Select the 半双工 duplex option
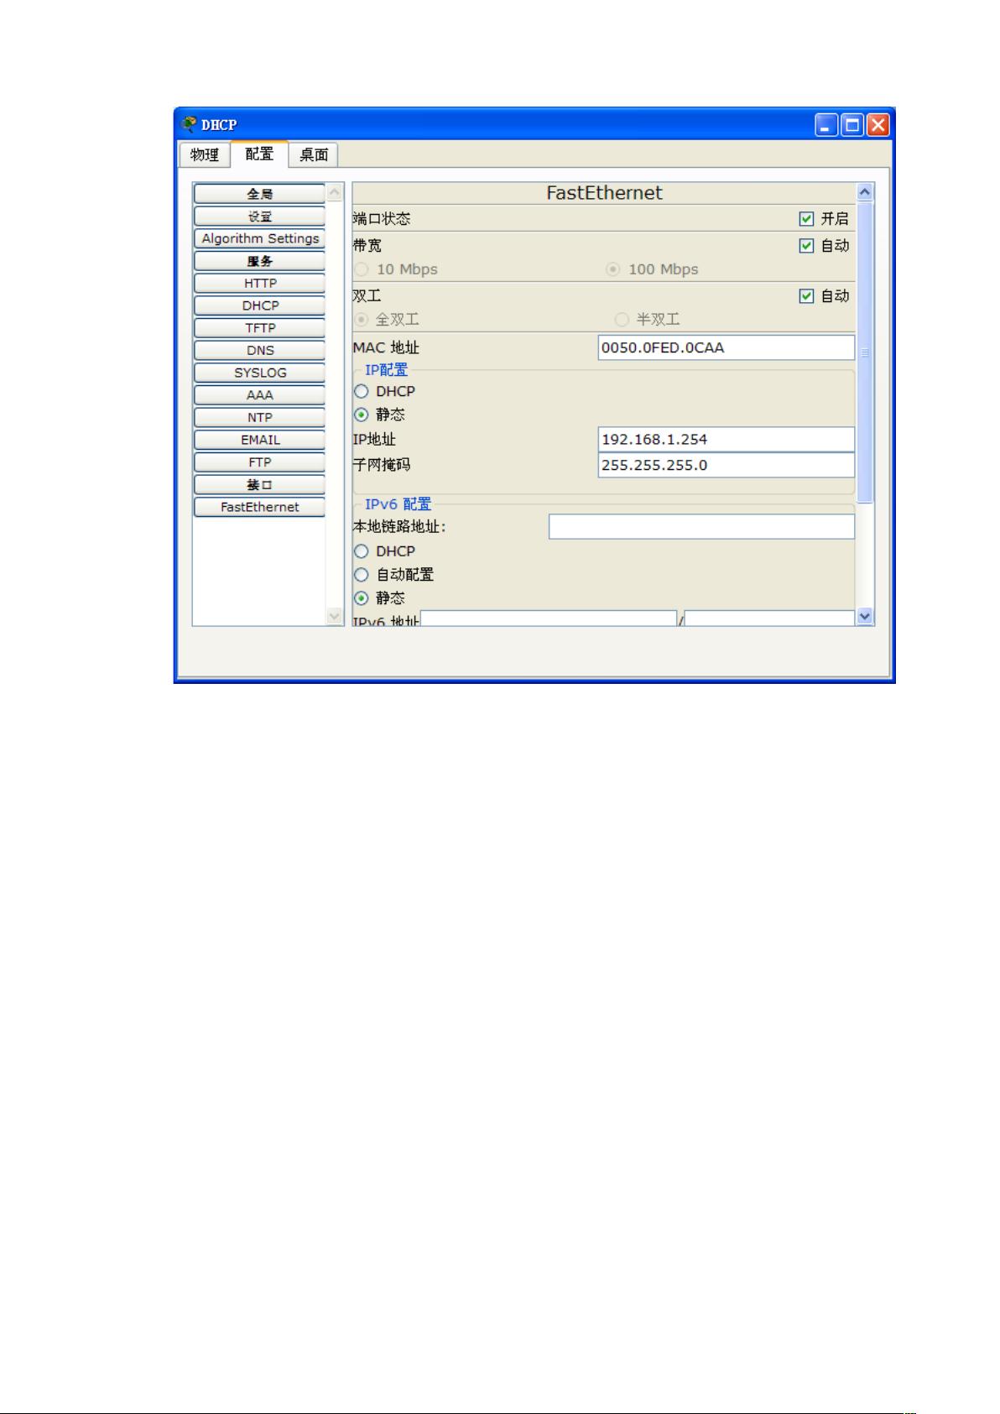The height and width of the screenshot is (1414, 1000). pos(622,320)
